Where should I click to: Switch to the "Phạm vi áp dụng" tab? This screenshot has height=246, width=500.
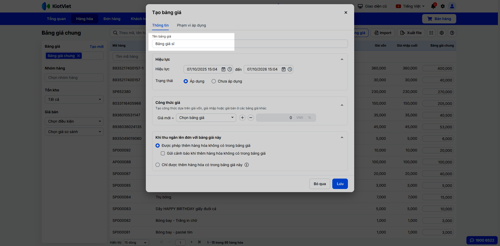click(191, 25)
